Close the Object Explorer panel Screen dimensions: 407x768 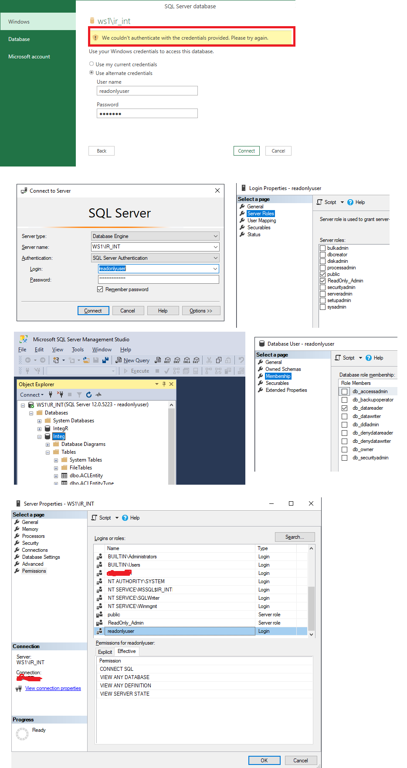point(171,384)
